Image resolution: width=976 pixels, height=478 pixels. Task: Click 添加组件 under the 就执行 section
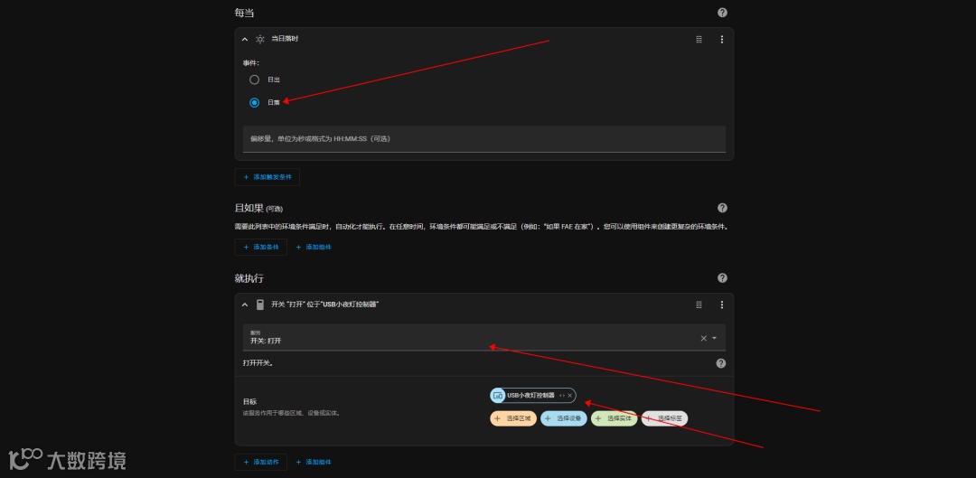pos(314,463)
